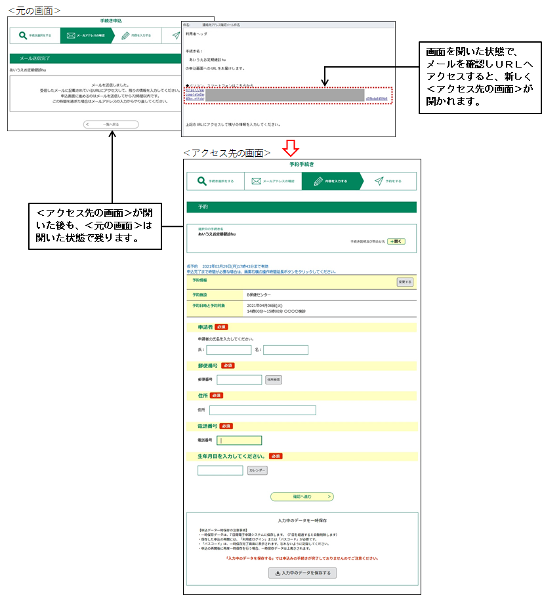Click the 氏 surname input field
The width and height of the screenshot is (542, 595).
[x=228, y=350]
